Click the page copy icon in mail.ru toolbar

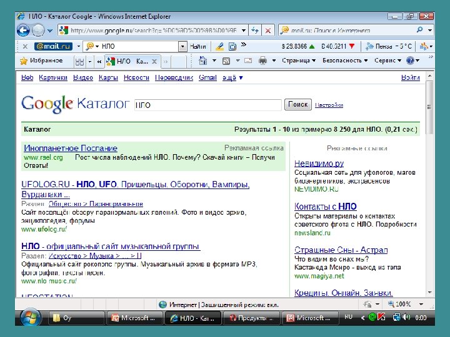pos(232,46)
